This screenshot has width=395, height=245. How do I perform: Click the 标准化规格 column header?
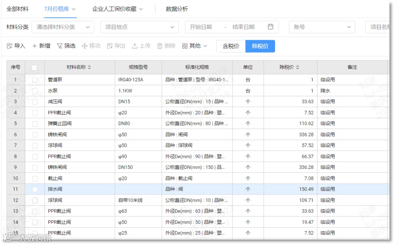click(197, 67)
